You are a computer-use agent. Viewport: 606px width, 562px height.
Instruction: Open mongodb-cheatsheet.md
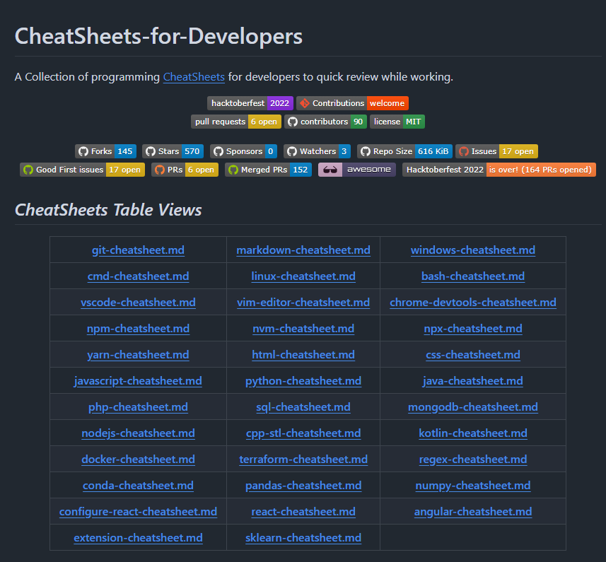pyautogui.click(x=473, y=407)
